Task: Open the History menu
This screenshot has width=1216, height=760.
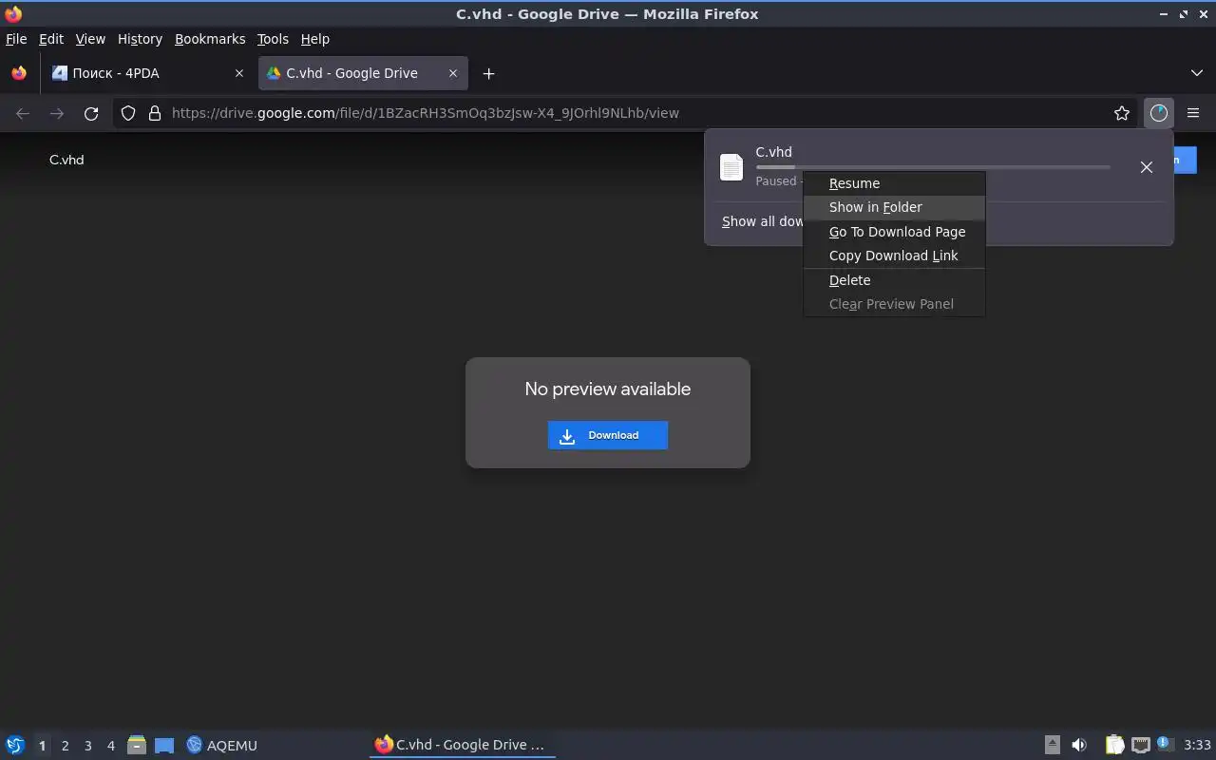Action: pos(140,39)
